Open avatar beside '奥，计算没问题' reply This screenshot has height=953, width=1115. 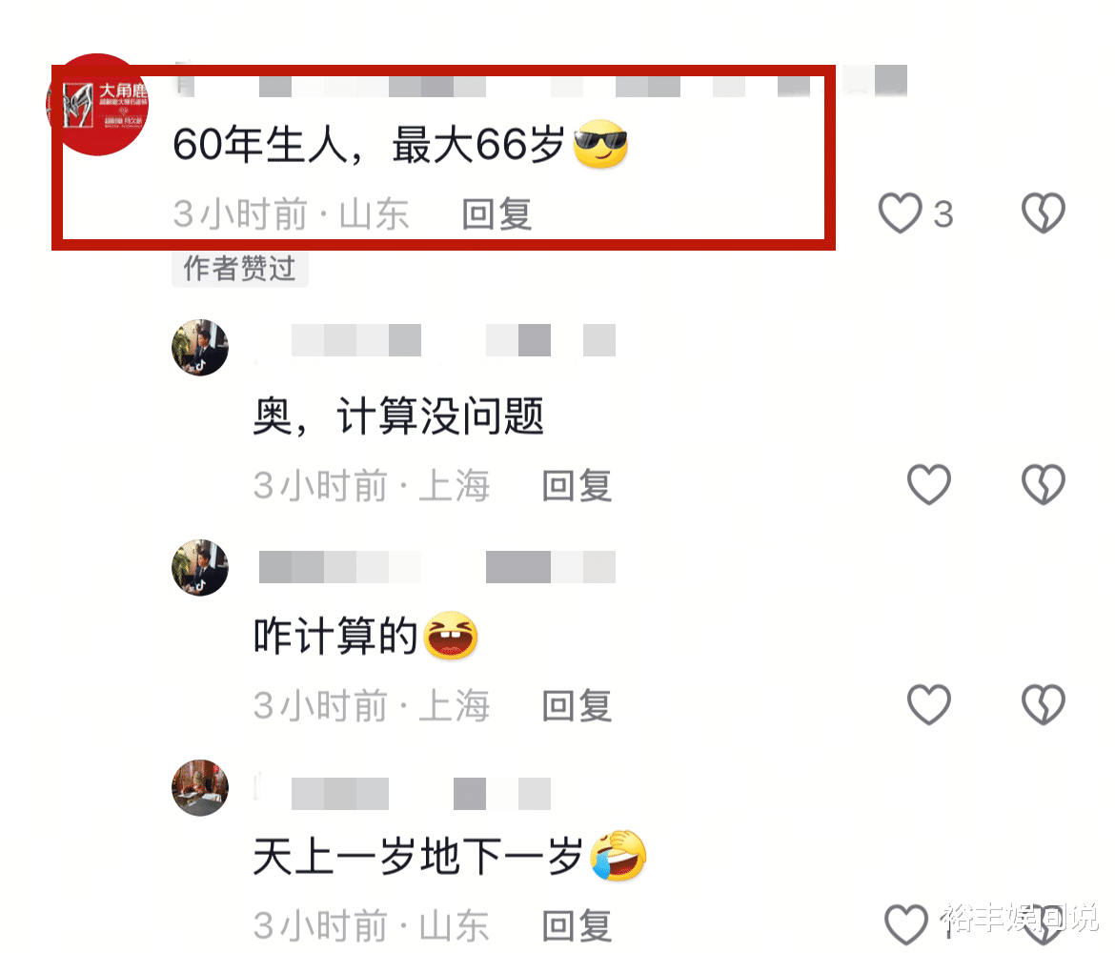point(200,347)
